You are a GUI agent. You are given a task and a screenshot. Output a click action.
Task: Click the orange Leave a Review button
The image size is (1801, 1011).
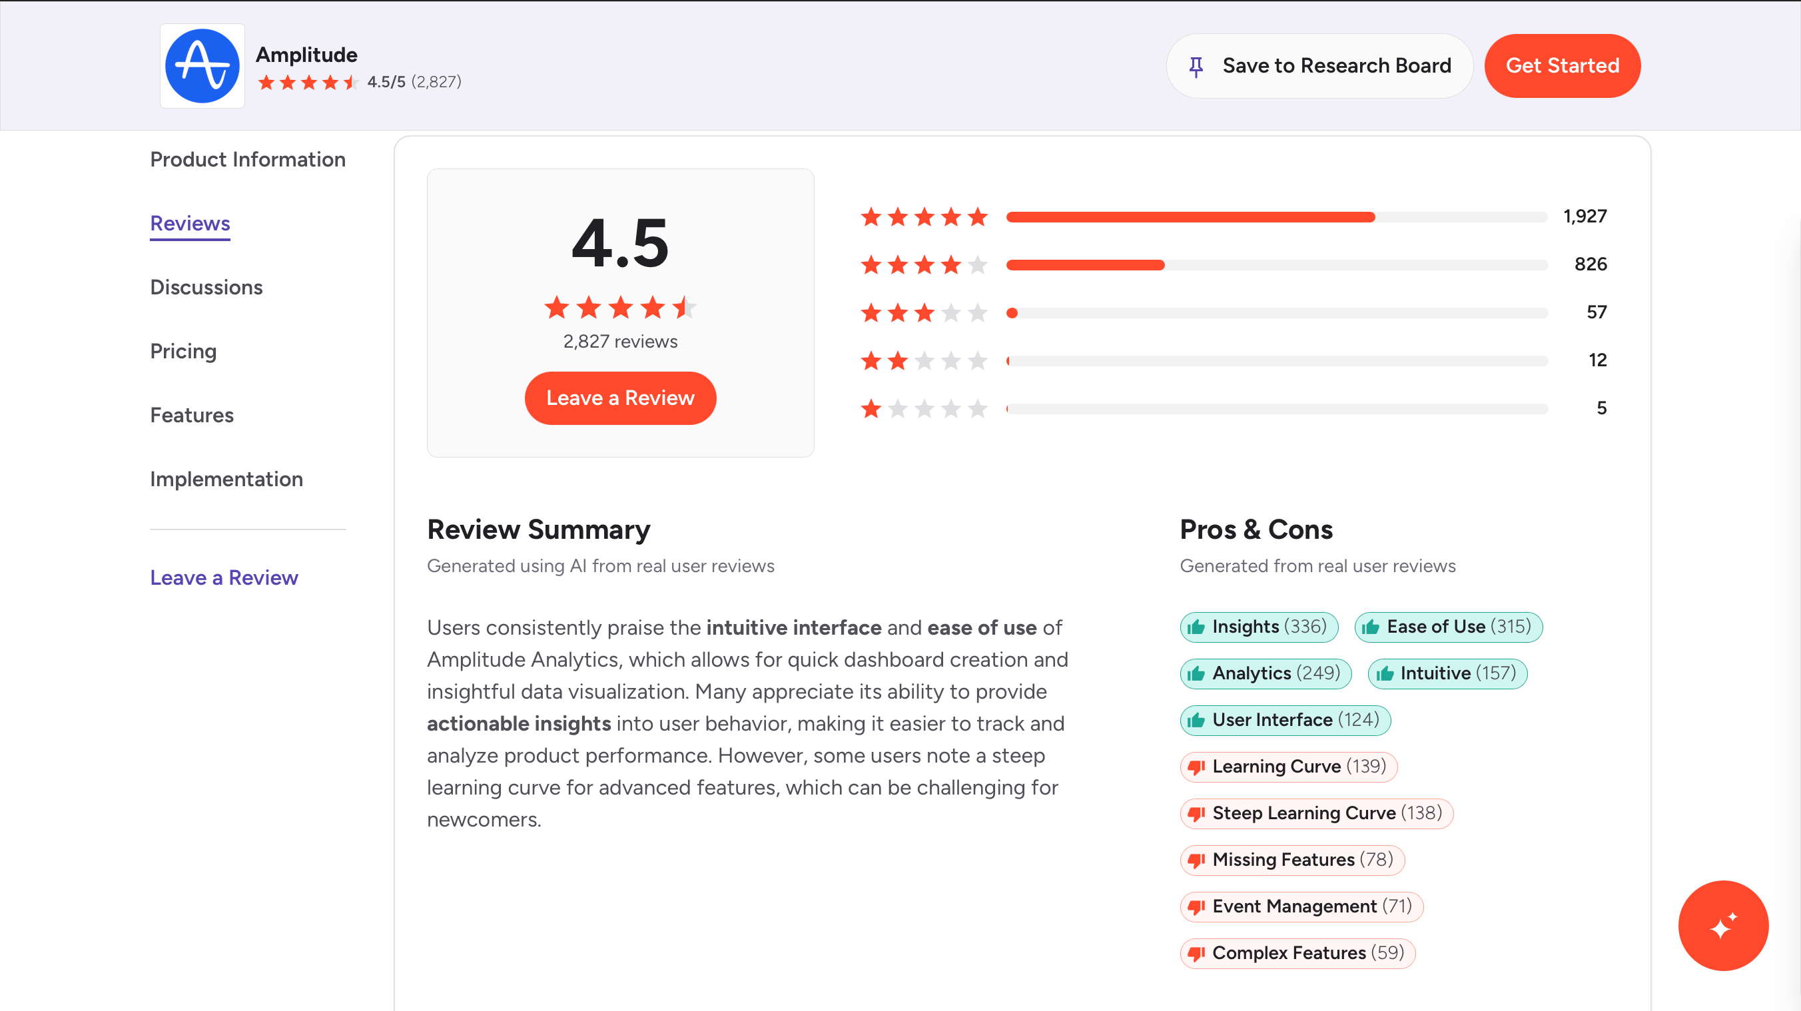pos(620,398)
